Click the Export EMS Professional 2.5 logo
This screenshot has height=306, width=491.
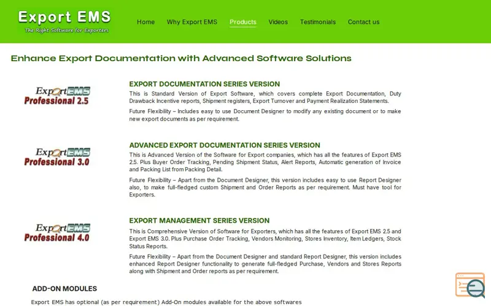click(57, 95)
